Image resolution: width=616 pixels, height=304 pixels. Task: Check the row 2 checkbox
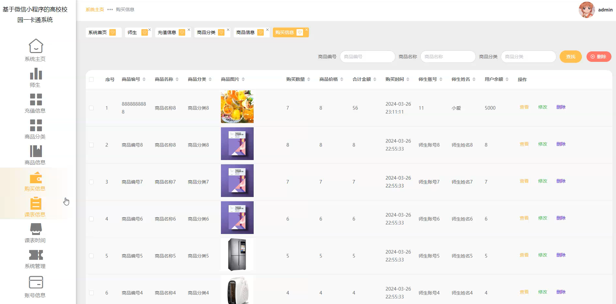click(x=91, y=145)
